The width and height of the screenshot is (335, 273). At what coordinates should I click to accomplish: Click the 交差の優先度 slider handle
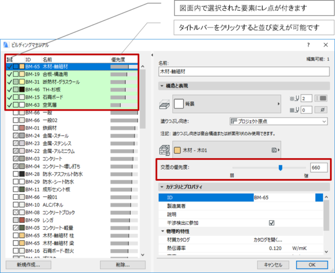[x=280, y=168]
